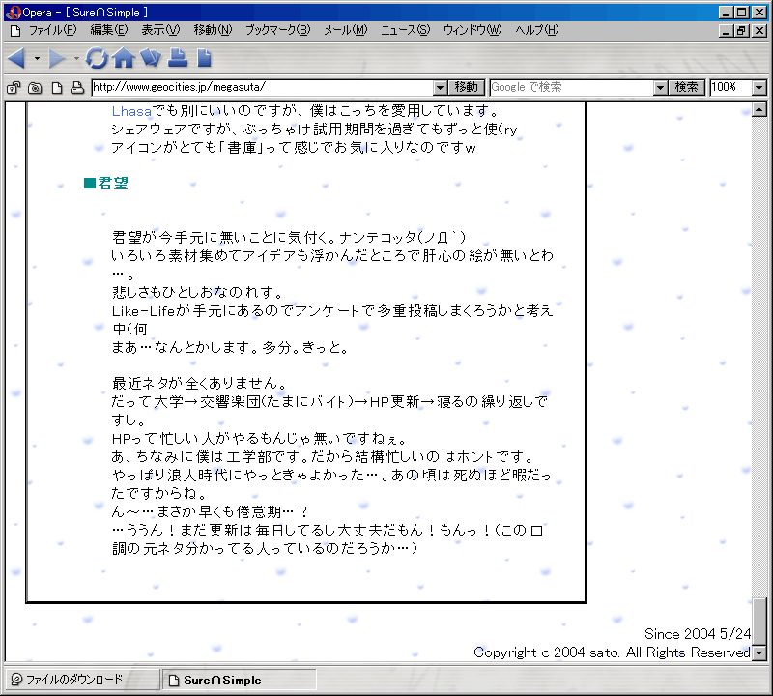Open the 100% zoom level dropdown
773x696 pixels.
point(759,88)
